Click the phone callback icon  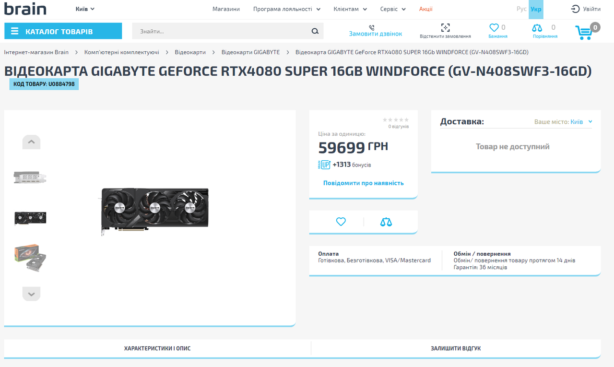point(372,27)
